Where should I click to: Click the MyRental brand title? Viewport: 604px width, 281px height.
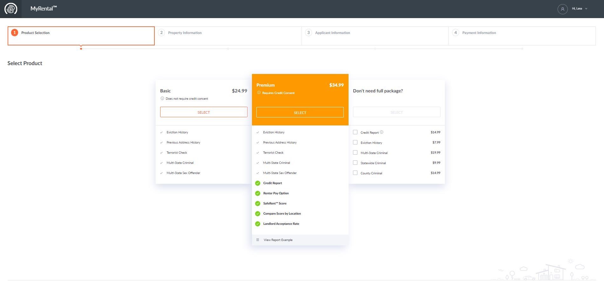44,9
